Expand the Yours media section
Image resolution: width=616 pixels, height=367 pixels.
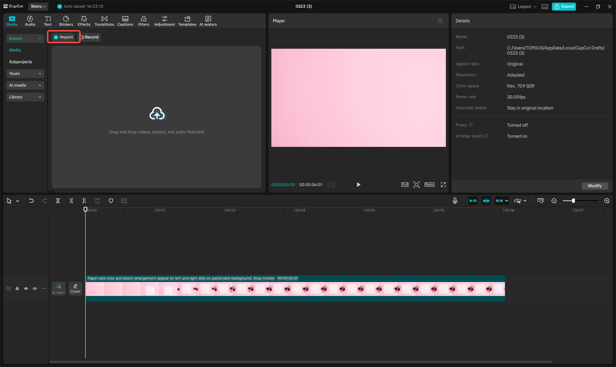(x=25, y=73)
